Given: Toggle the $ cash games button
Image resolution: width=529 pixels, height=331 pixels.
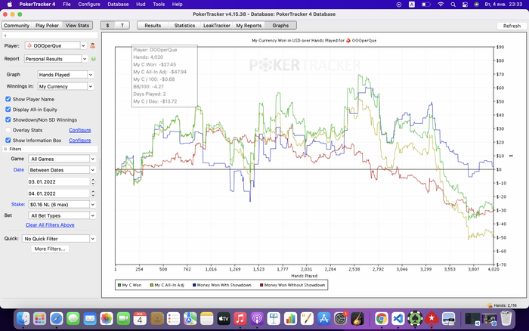Looking at the screenshot, I should tap(107, 25).
